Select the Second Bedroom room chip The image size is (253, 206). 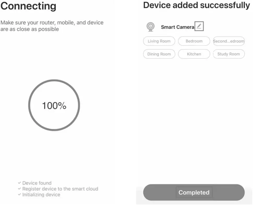point(229,41)
